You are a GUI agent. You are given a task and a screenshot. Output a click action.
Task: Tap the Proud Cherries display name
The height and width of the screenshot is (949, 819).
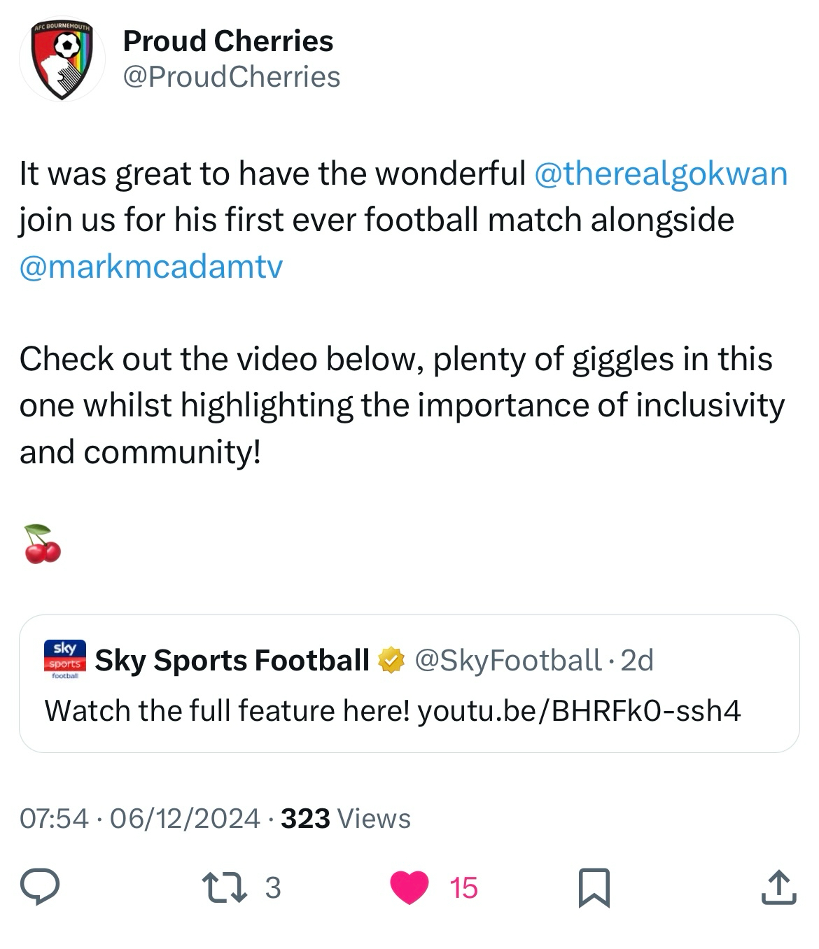[x=228, y=41]
